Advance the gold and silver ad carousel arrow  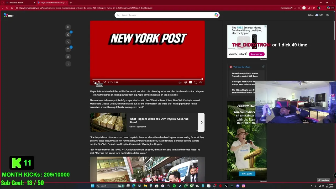tap(201, 122)
